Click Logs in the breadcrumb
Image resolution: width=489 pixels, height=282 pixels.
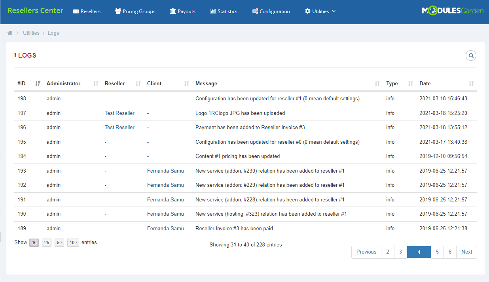(x=53, y=33)
